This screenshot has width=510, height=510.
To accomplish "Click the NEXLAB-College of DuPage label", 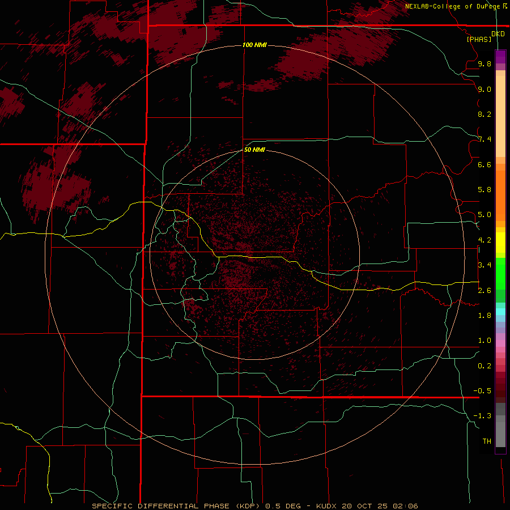I will tap(453, 6).
